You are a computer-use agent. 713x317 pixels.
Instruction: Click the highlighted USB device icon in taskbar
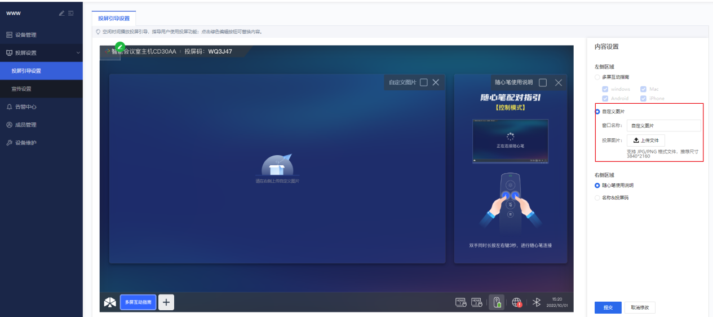coord(497,302)
